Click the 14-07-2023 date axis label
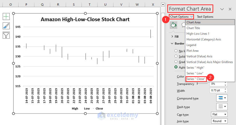Screen dimensions: 236x125 [x=27, y=96]
